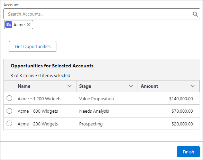This screenshot has height=160, width=203.
Task: Click the Acme pill label text
Action: [x=19, y=25]
